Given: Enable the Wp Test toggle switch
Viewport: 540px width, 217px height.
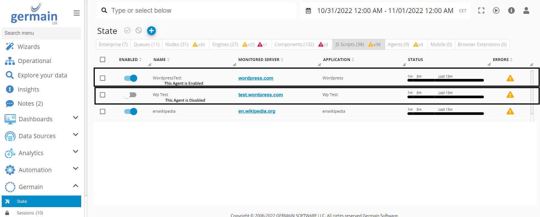Looking at the screenshot, I should tap(130, 95).
